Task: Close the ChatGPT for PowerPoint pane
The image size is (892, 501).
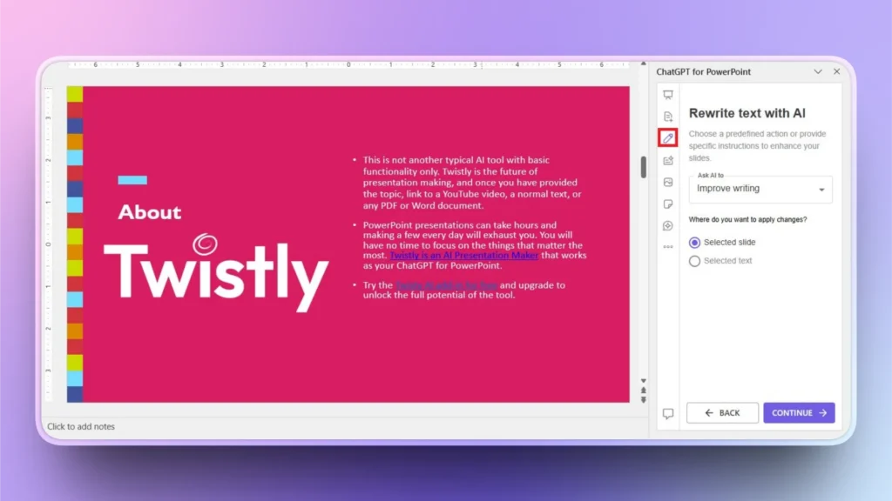Action: 835,71
